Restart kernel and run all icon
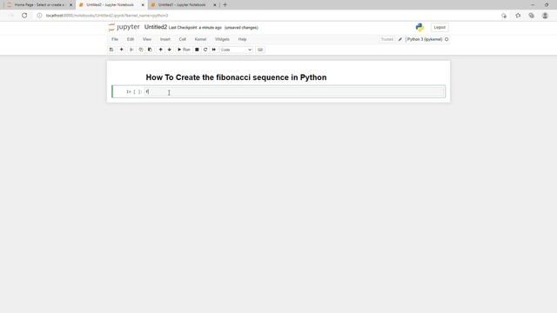 pyautogui.click(x=214, y=50)
